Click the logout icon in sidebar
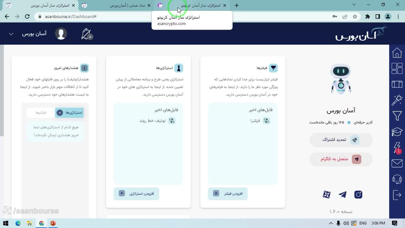405x228 pixels. pyautogui.click(x=397, y=195)
